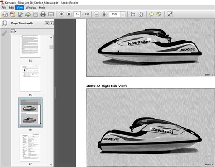Viewport: 215px width, 167px height.
Task: Click the zoom out minus button
Action: tap(97, 14)
